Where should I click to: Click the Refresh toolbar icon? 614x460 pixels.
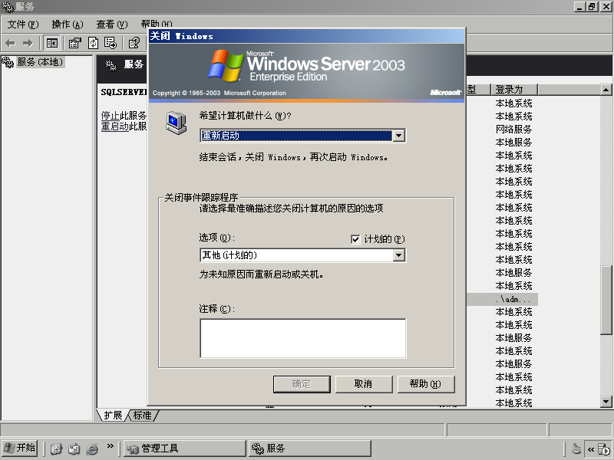[x=93, y=43]
